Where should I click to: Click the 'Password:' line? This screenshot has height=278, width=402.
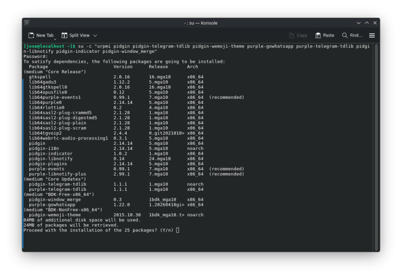coord(36,56)
